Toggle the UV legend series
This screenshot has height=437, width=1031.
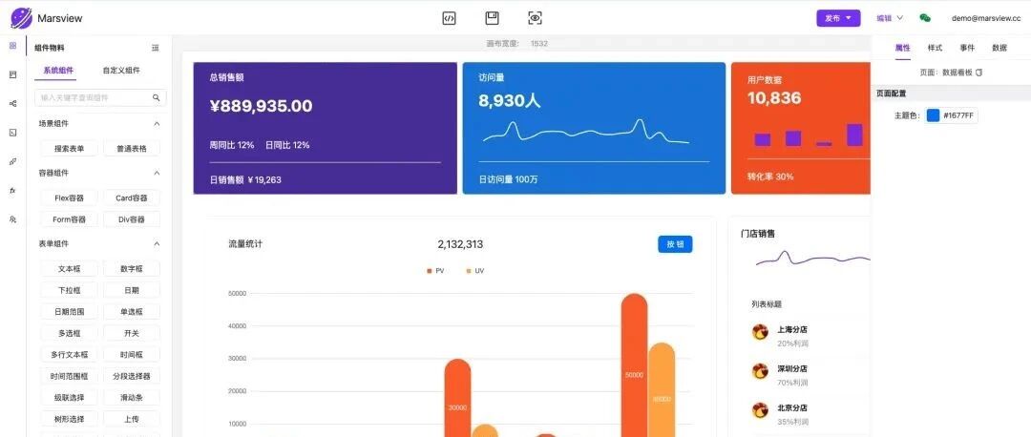[x=474, y=271]
